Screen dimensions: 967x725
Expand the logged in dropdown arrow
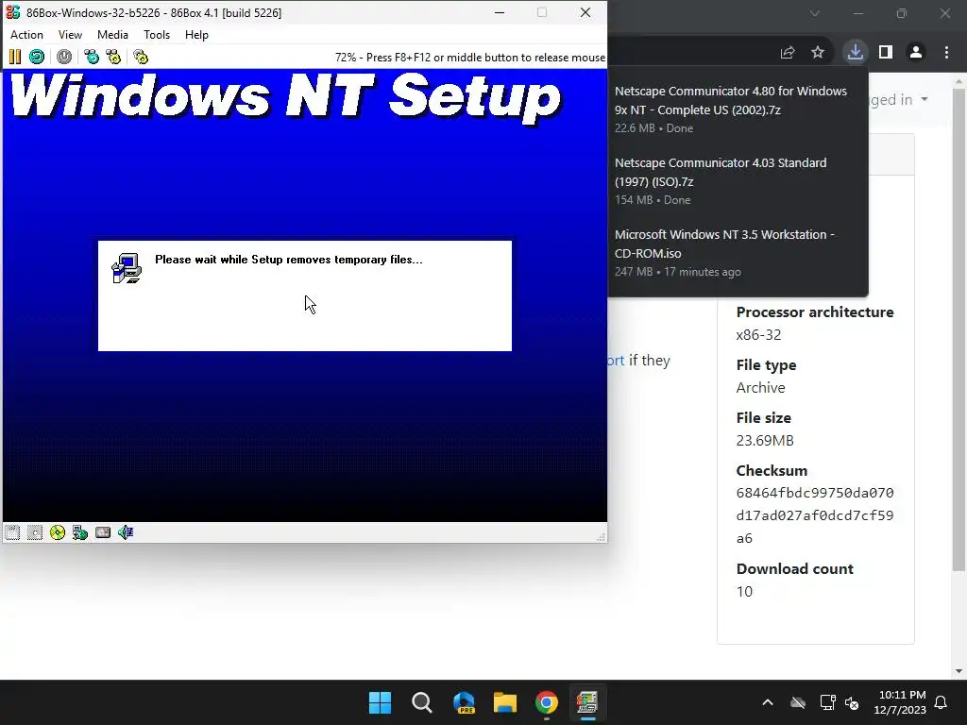point(924,99)
